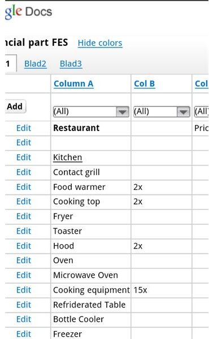Edit the Fryer row
Screen dimensions: 209x339
[x=24, y=216]
